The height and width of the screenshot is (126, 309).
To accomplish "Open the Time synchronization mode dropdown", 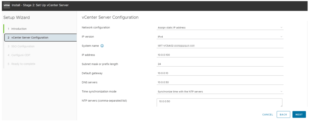I will coord(220,91).
